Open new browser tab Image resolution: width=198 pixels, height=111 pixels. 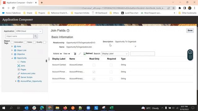point(42,3)
